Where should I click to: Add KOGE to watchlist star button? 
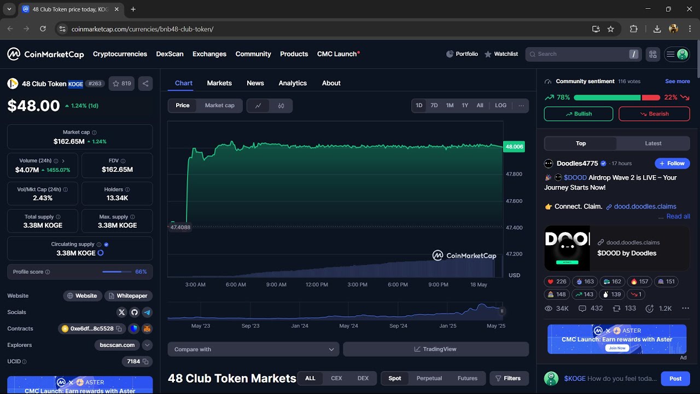[121, 84]
